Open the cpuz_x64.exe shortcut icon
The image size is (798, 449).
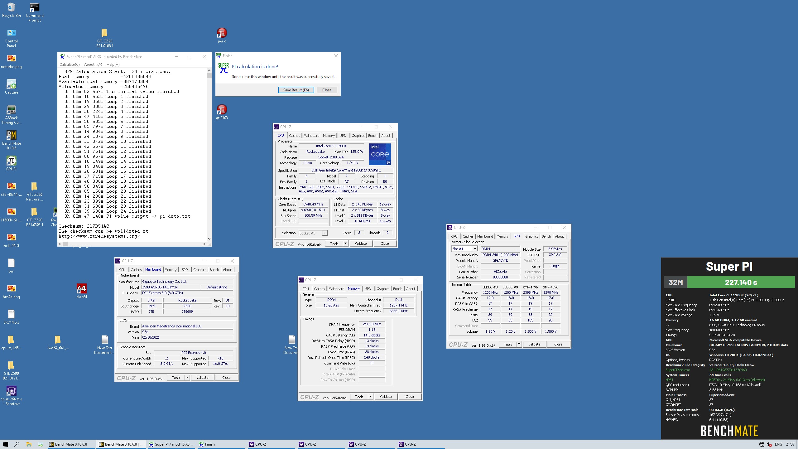pyautogui.click(x=11, y=396)
